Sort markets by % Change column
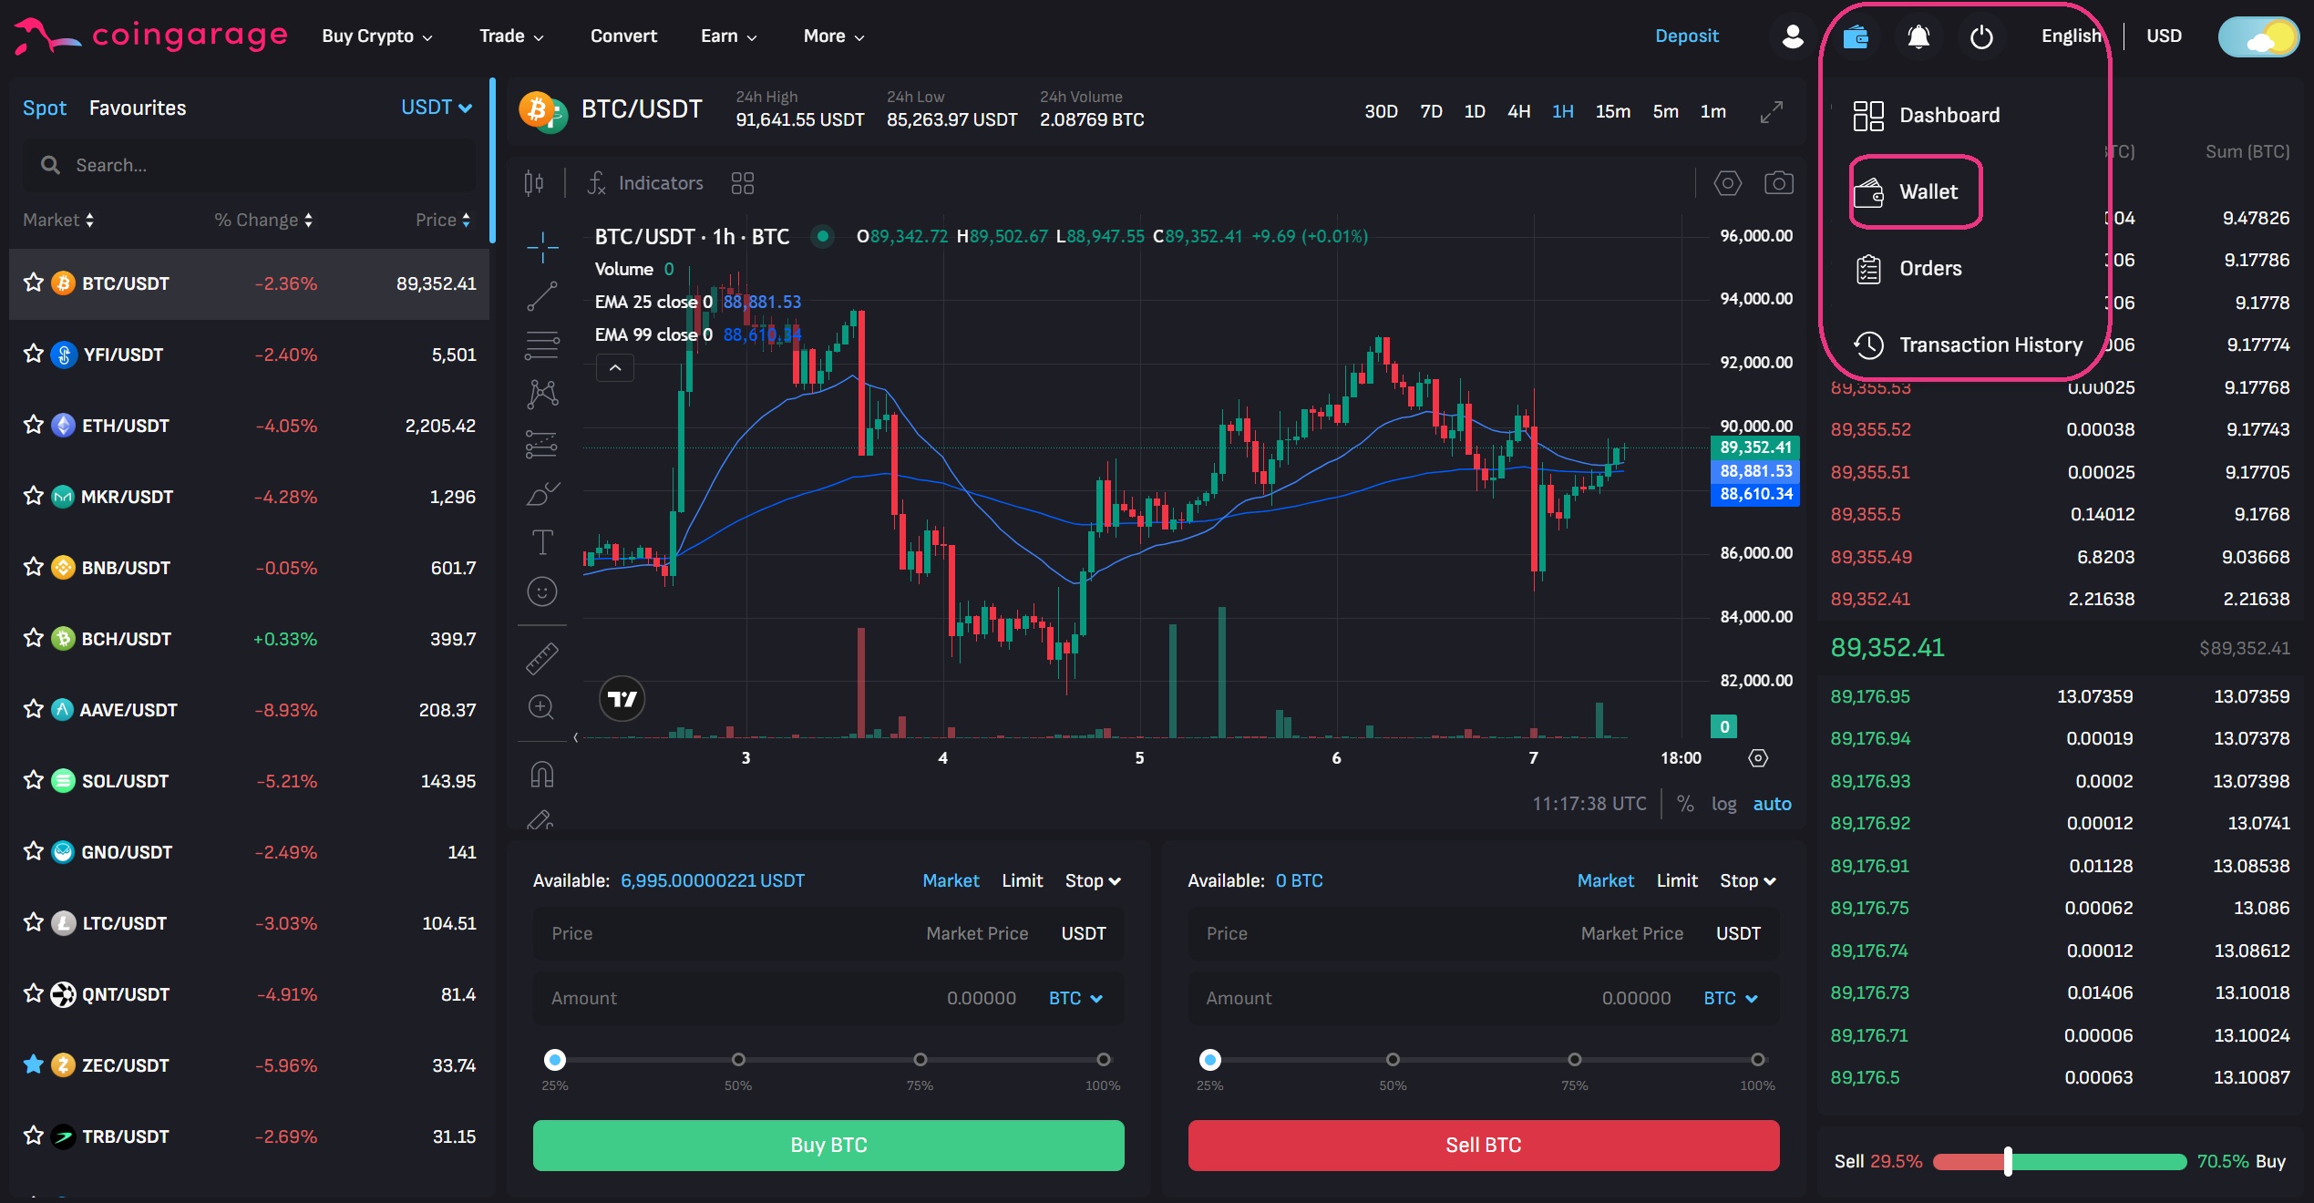Viewport: 2314px width, 1203px height. pyautogui.click(x=263, y=220)
